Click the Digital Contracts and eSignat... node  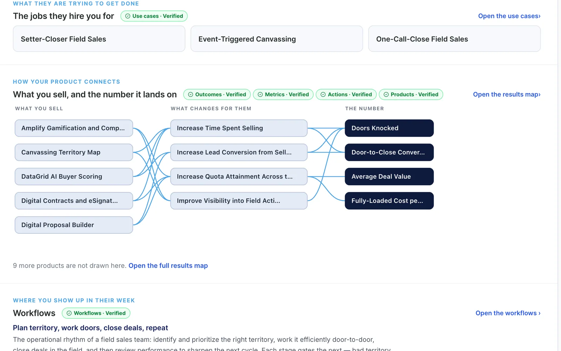[x=74, y=201]
